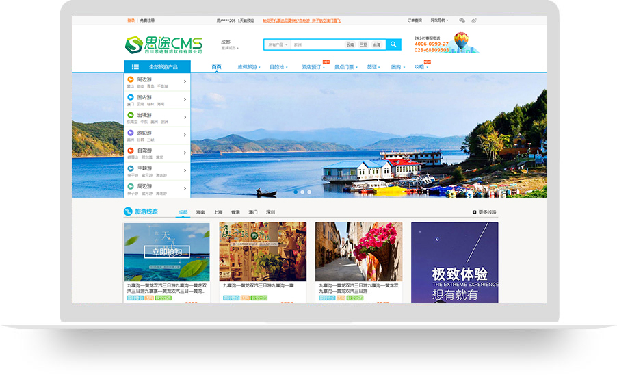
Task: Click the red 自驾游 category icon
Action: point(131,151)
